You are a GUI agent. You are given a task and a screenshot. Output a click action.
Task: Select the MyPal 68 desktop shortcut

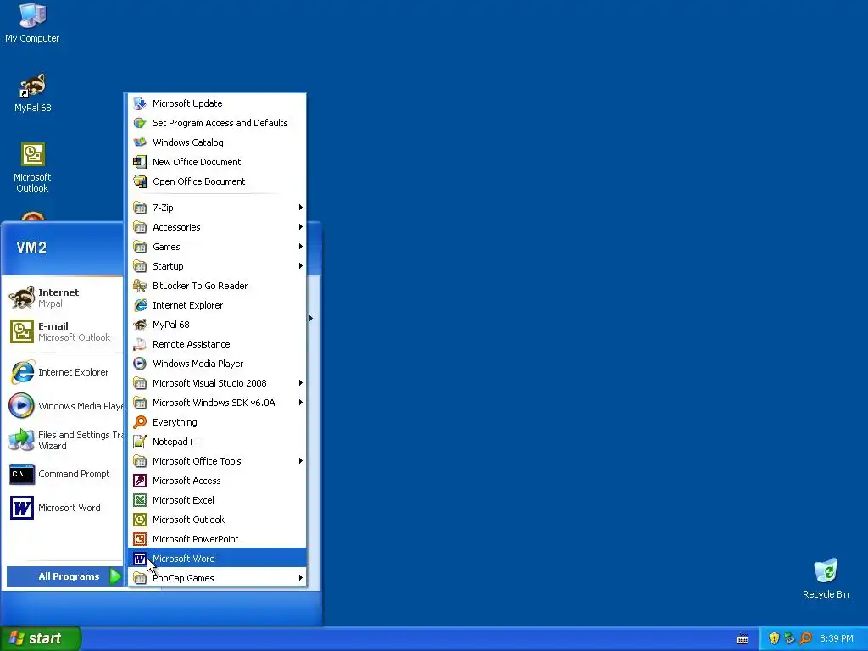[x=33, y=93]
